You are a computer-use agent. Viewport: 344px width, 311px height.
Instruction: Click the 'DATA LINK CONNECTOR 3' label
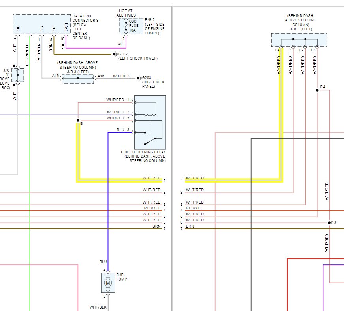(85, 18)
